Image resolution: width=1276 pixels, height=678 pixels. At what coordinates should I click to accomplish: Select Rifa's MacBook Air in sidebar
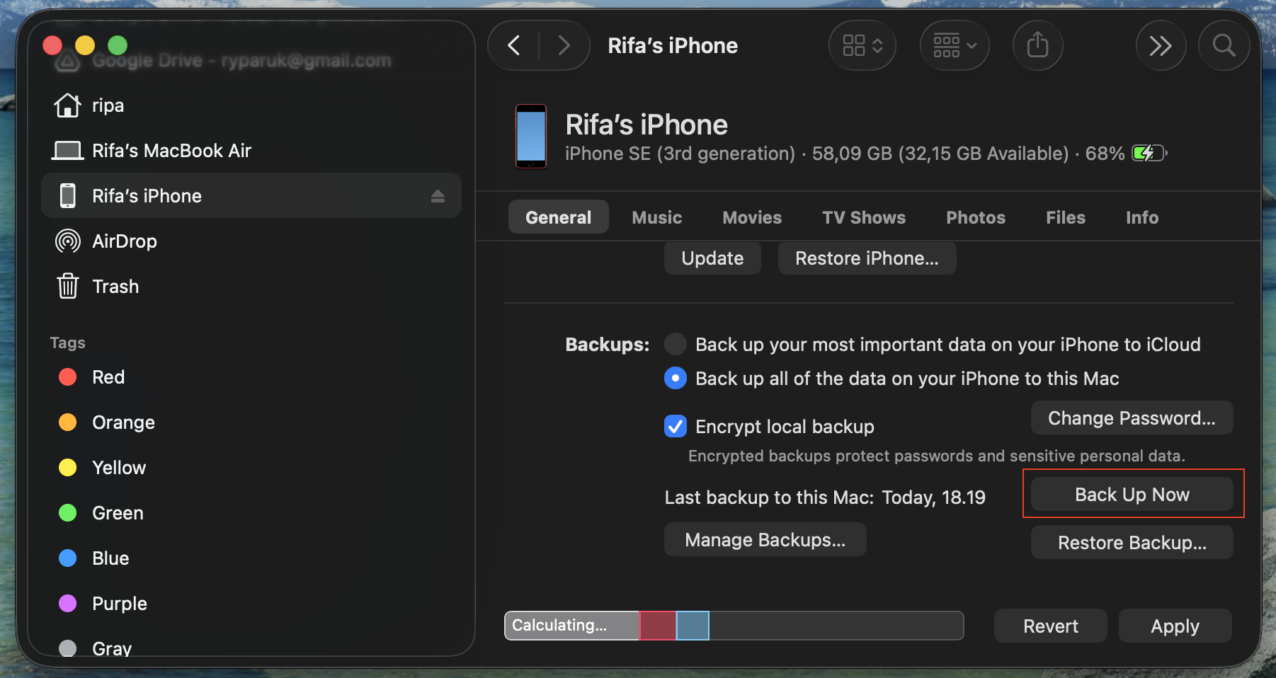point(171,150)
